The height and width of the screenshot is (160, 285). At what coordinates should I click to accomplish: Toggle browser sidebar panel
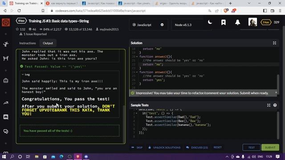pyautogui.click(x=265, y=11)
